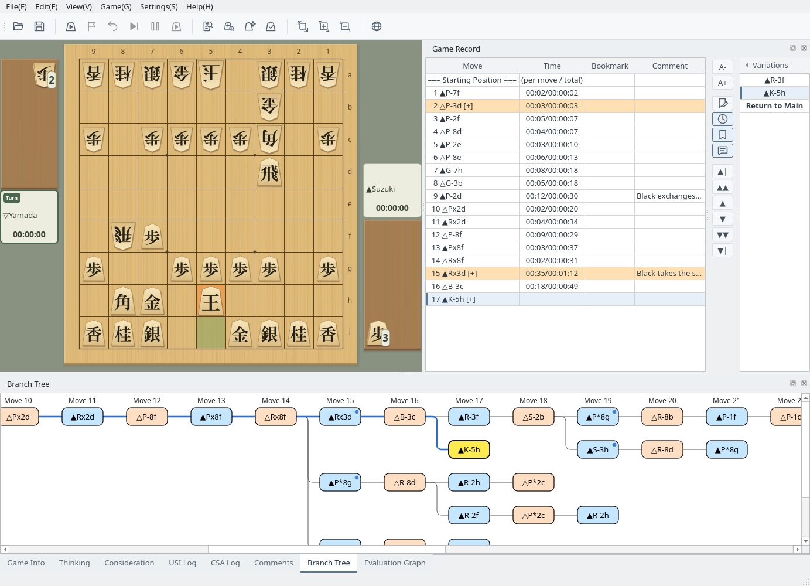Viewport: 810px width, 586px height.
Task: Increase font size with A+ button
Action: click(723, 83)
